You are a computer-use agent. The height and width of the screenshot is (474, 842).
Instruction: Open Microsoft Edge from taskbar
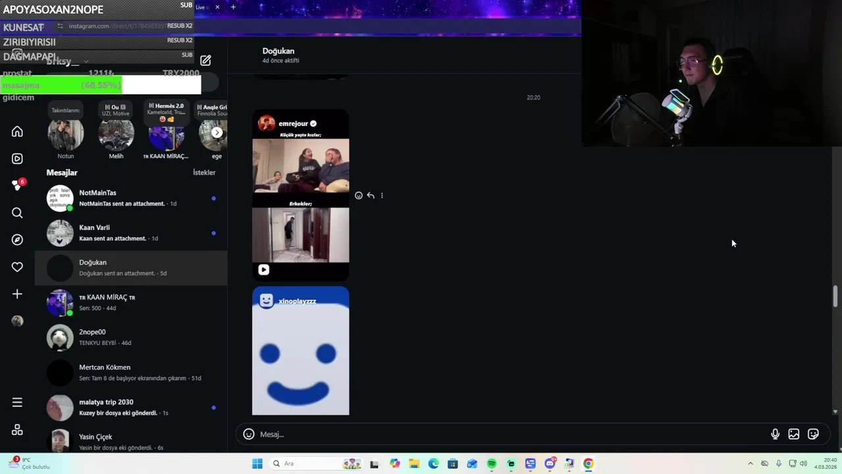pyautogui.click(x=433, y=463)
